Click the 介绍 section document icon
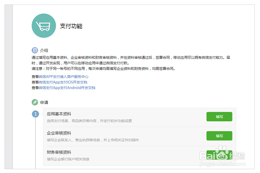This screenshot has height=173, width=260. [x=35, y=50]
